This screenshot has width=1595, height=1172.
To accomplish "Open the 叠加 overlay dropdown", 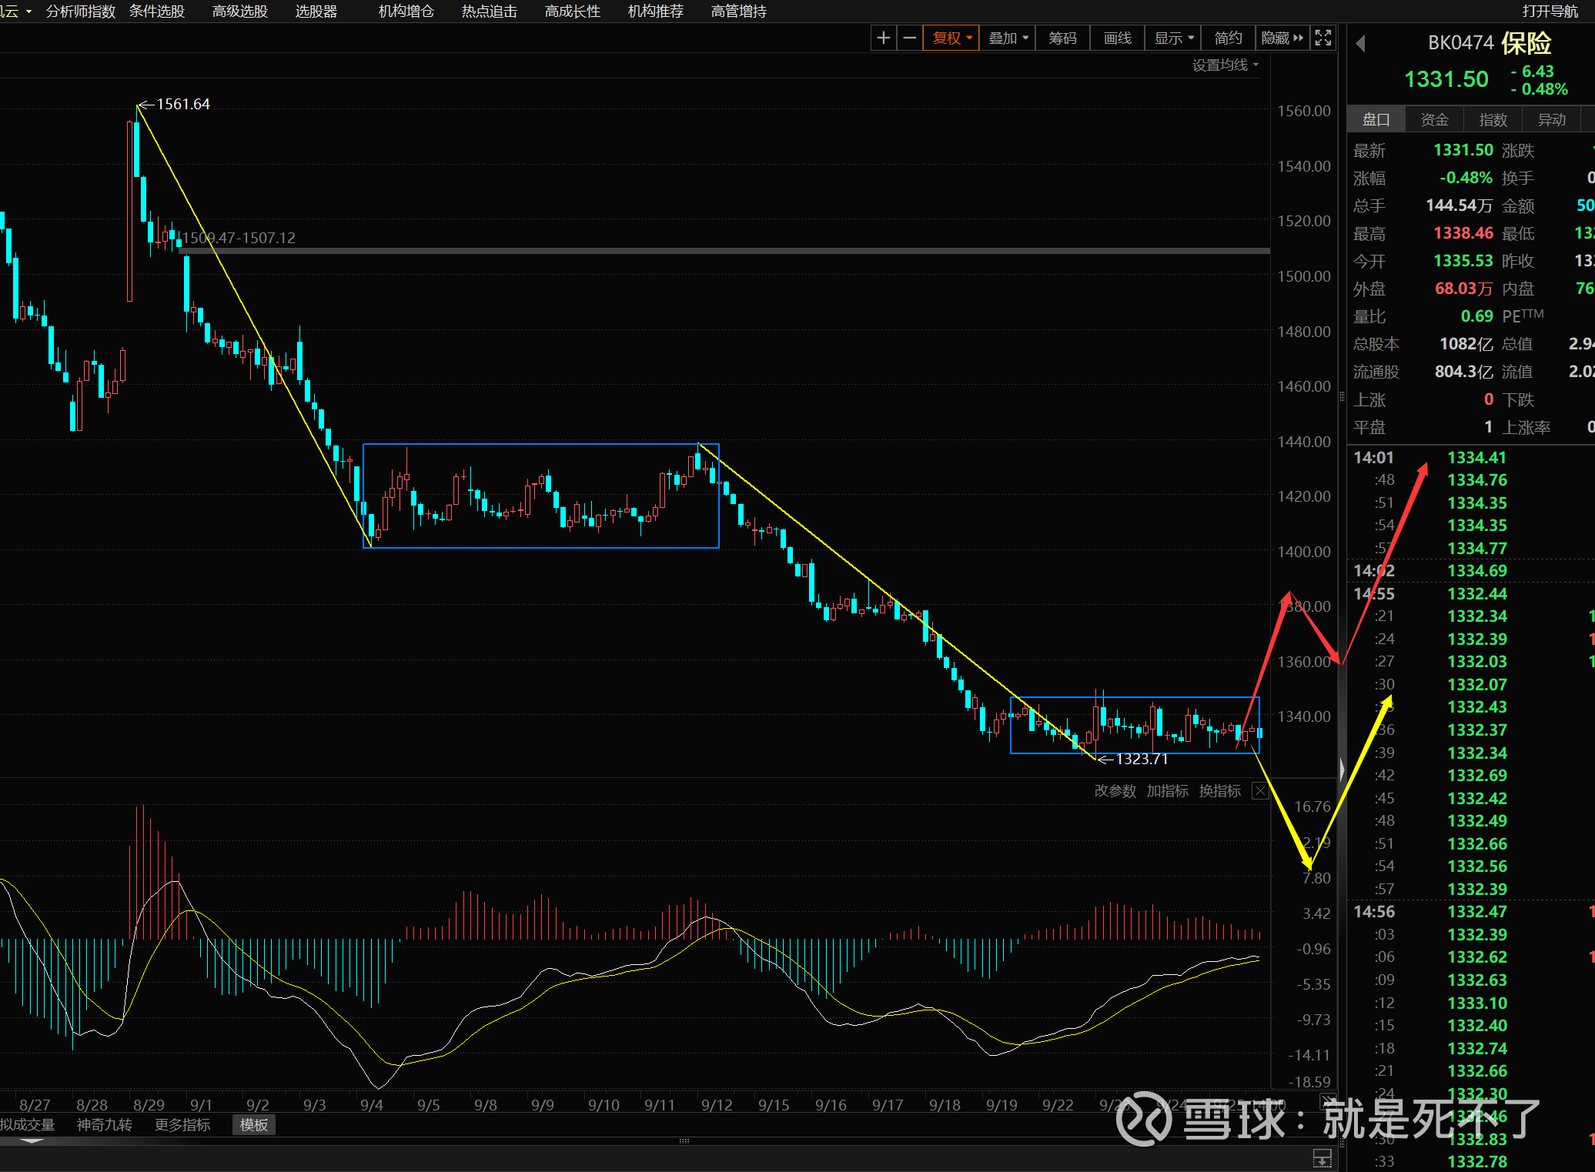I will (1008, 38).
